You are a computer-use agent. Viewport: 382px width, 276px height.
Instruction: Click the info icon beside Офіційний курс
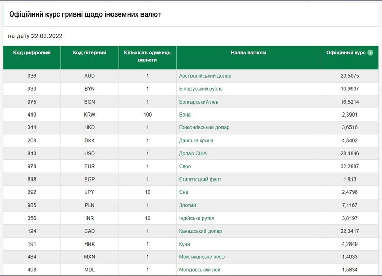tap(370, 53)
